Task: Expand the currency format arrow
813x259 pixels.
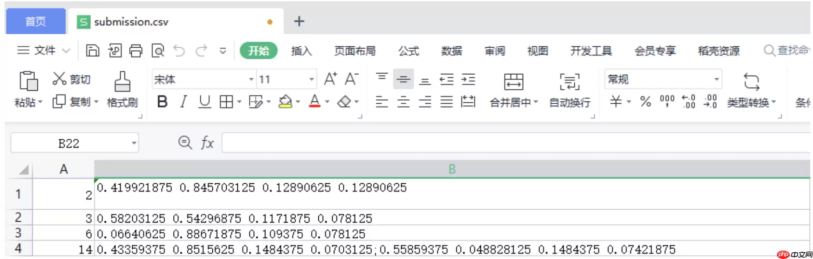Action: (x=629, y=102)
